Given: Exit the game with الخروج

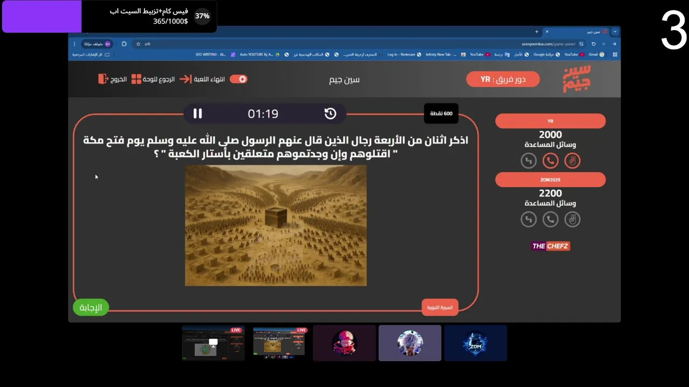Looking at the screenshot, I should 113,79.
